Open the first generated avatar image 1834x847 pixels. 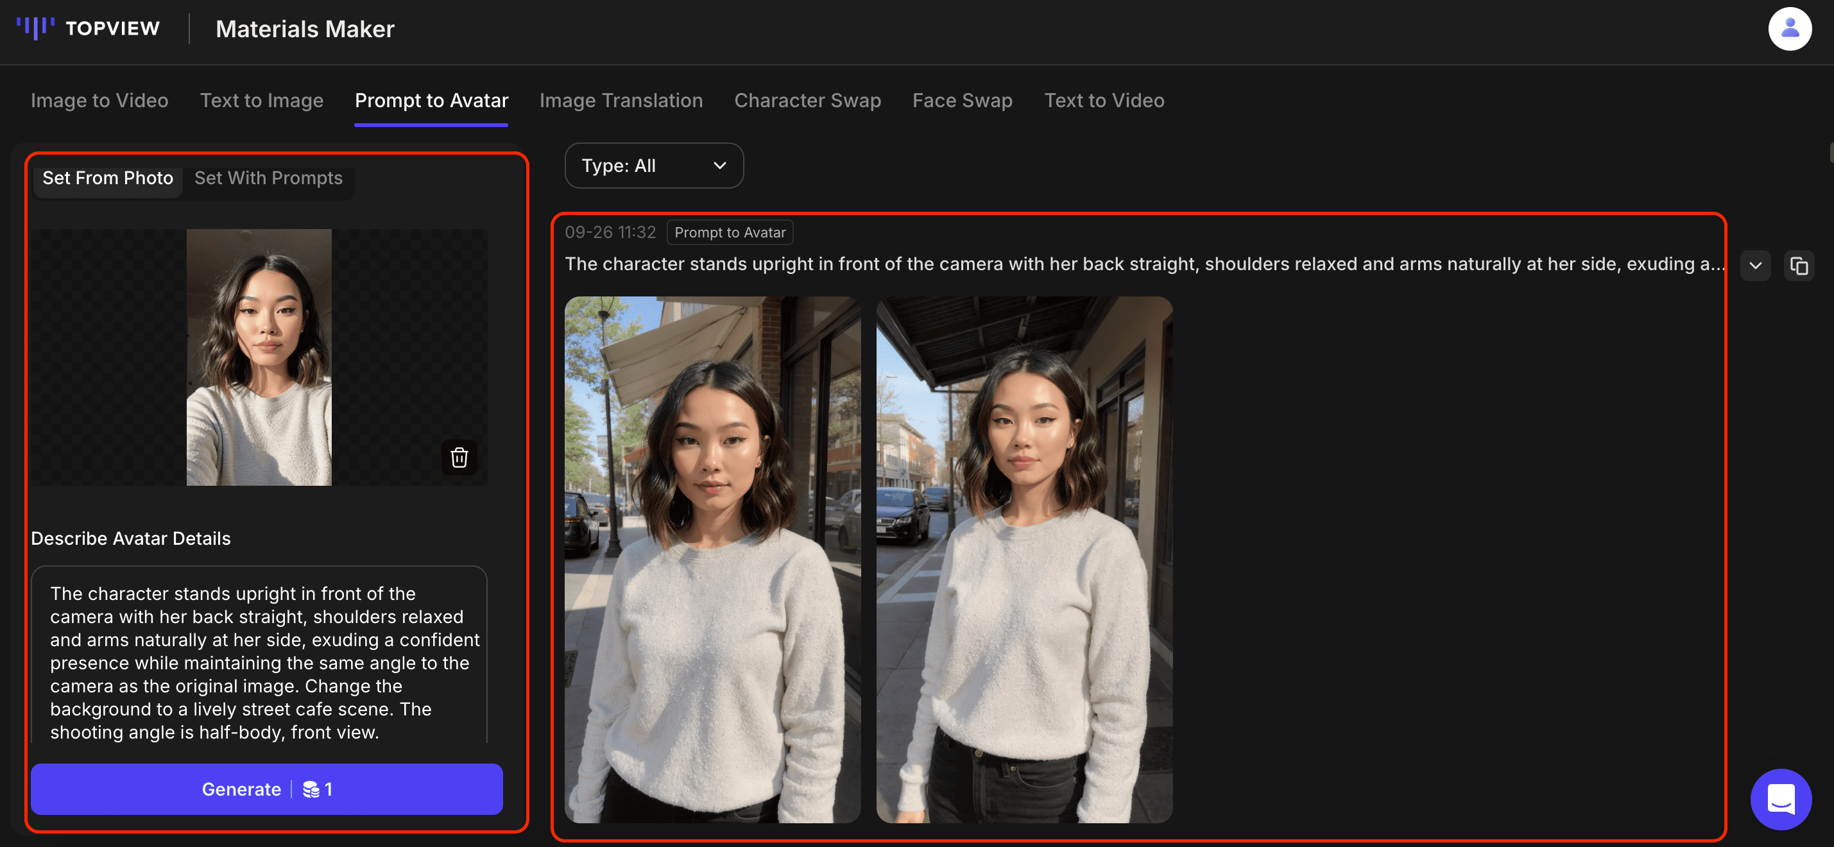point(712,560)
